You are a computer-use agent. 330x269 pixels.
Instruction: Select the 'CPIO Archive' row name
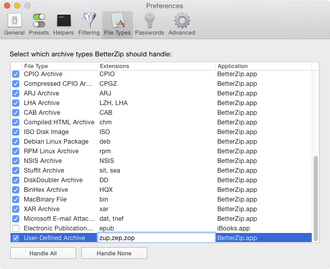click(x=43, y=74)
